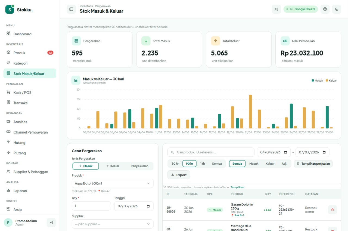Image resolution: width=348 pixels, height=231 pixels.
Task: Select the 30 hr period filter
Action: click(175, 164)
